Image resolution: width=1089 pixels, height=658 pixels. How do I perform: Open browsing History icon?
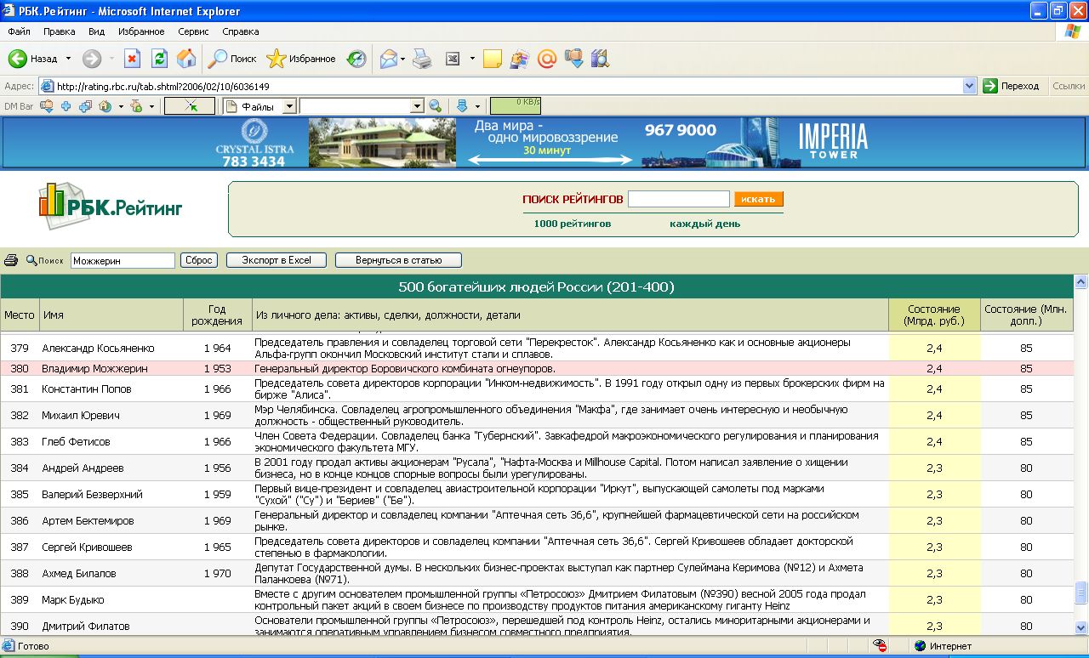tap(356, 59)
